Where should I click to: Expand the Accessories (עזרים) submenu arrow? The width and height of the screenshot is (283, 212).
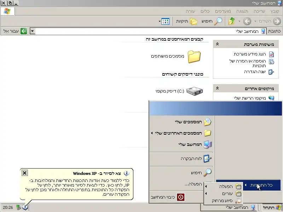[206, 193]
